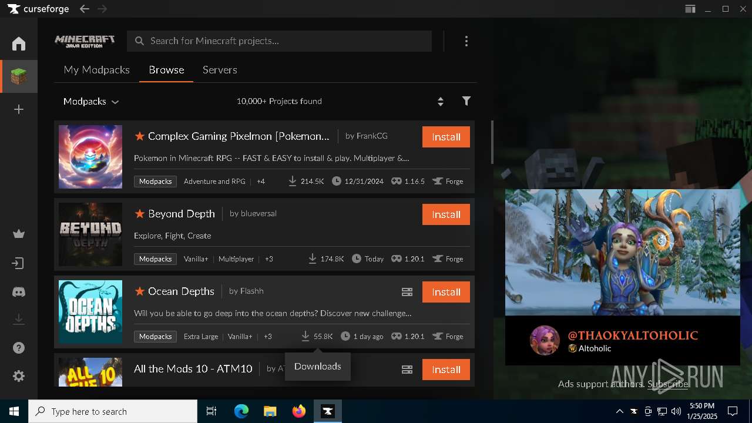
Task: Expand the +3 extra tags on Ocean Depths
Action: pos(268,337)
